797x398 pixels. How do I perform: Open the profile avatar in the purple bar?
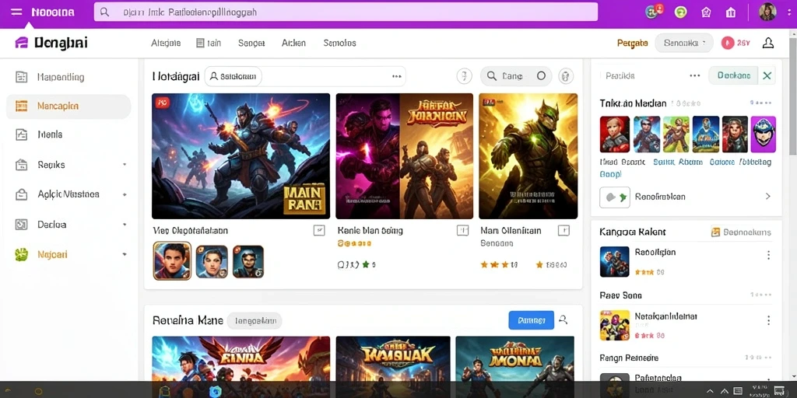pyautogui.click(x=767, y=12)
